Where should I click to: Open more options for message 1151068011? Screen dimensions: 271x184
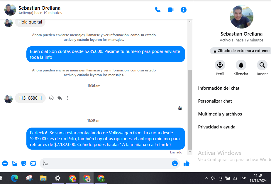coord(68,98)
